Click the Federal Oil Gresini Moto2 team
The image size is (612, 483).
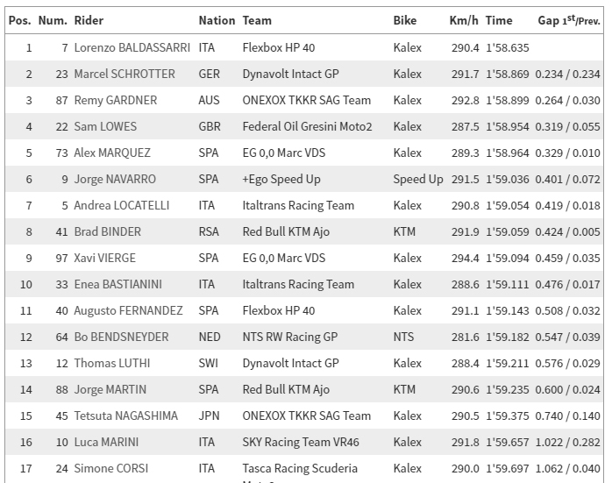pyautogui.click(x=307, y=127)
